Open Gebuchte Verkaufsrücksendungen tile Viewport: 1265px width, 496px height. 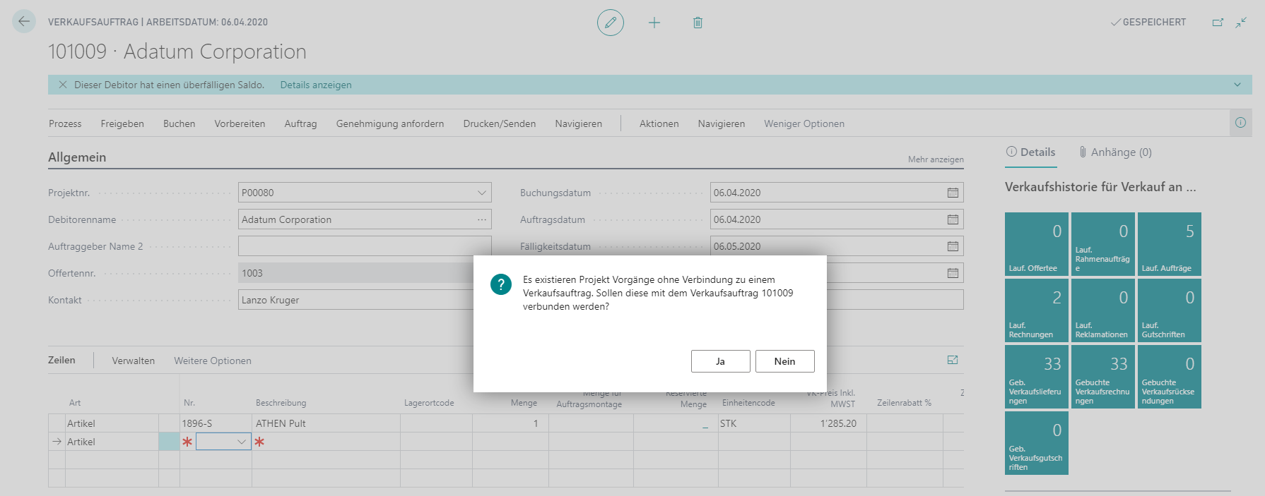coord(1170,377)
